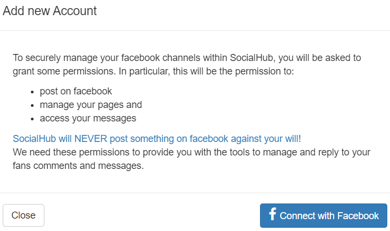Viewport: 390px width, 231px height.
Task: Select the 'manage your pages and' list item
Action: pos(91,105)
